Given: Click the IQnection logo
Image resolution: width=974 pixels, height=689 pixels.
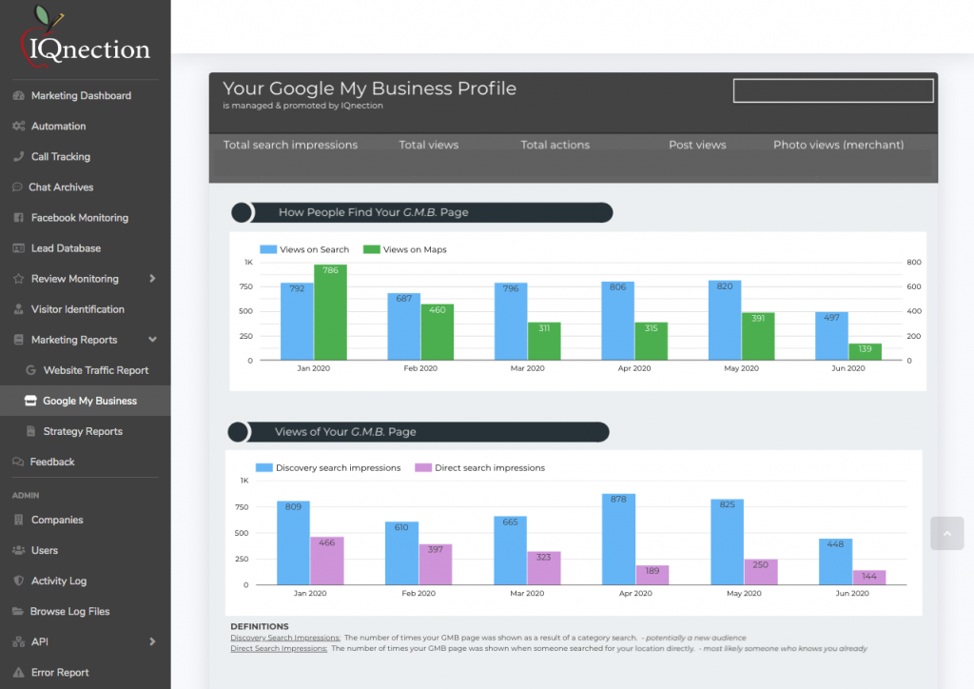Looking at the screenshot, I should [x=85, y=36].
